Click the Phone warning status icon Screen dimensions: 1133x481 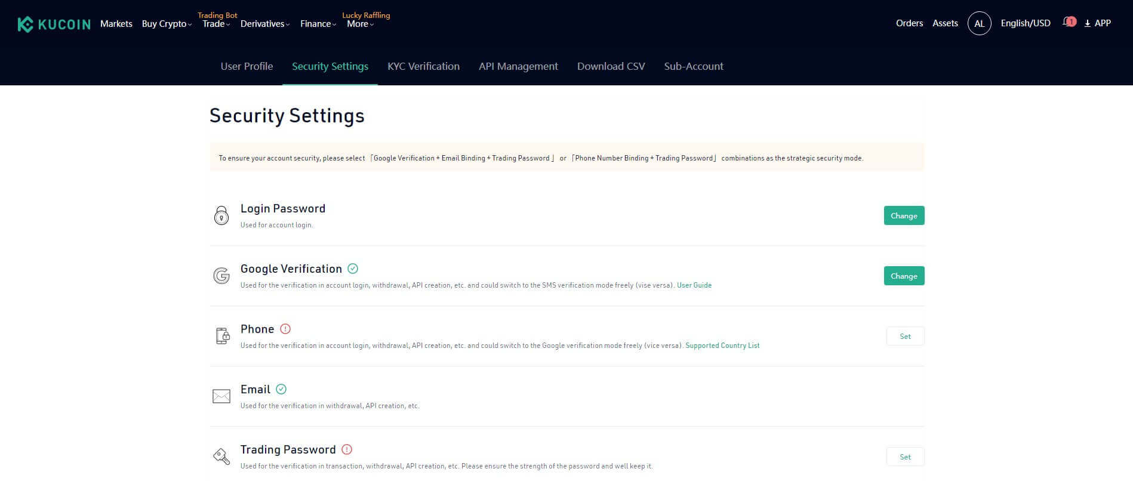(x=285, y=329)
